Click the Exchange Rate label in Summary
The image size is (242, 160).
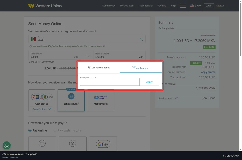tap(167, 28)
